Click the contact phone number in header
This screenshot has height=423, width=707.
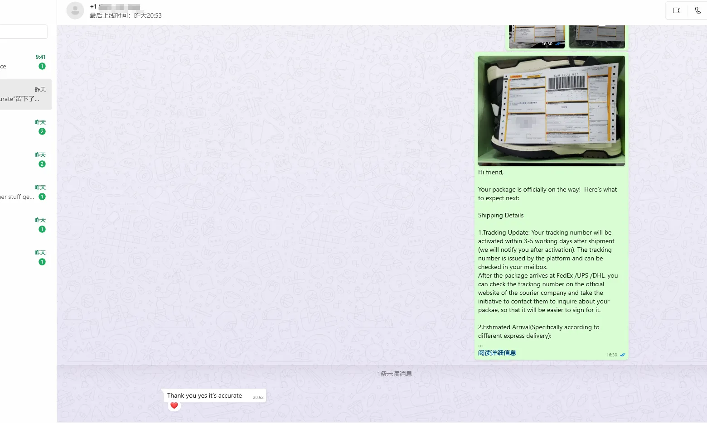pos(115,7)
